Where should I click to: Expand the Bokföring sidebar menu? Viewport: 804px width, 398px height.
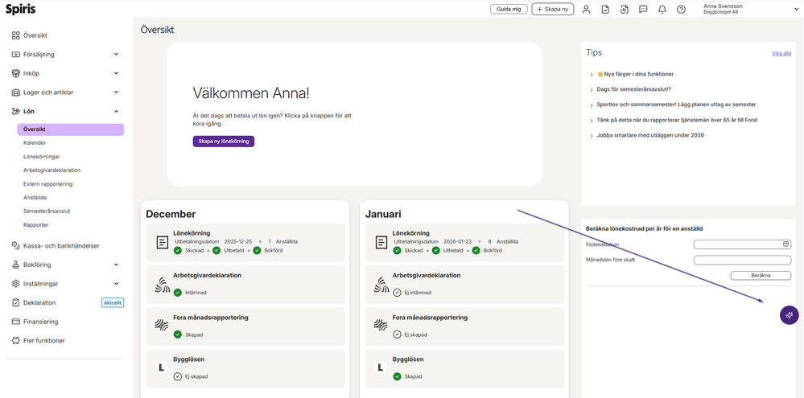(116, 265)
